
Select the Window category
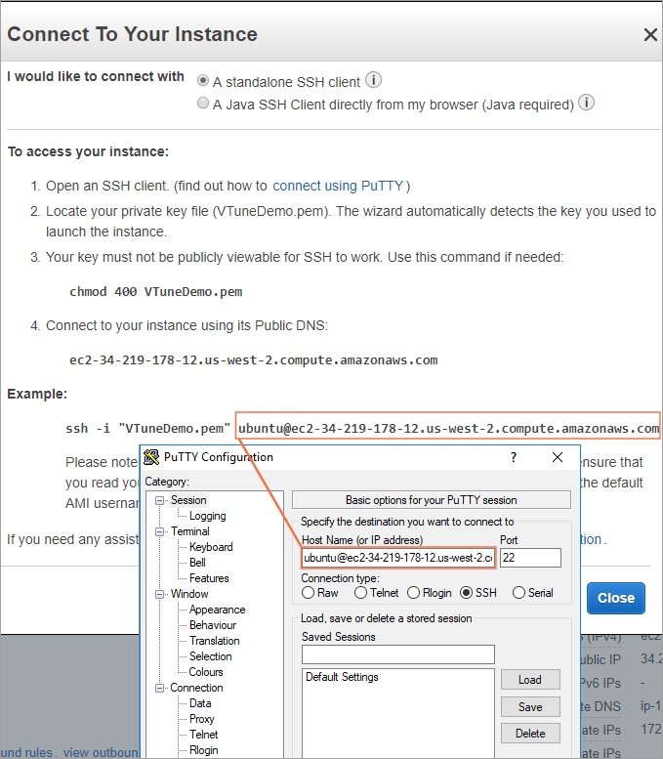[x=189, y=594]
